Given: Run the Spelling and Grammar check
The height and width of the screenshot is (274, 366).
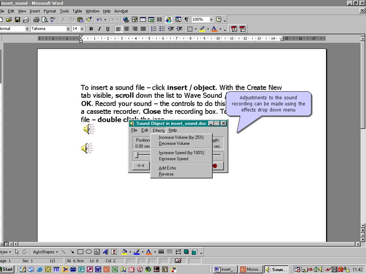Looking at the screenshot, I should point(53,19).
